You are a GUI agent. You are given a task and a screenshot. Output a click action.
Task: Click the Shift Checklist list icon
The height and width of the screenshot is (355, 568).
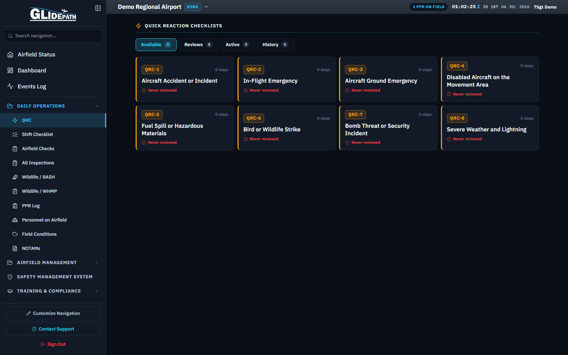[x=15, y=135]
